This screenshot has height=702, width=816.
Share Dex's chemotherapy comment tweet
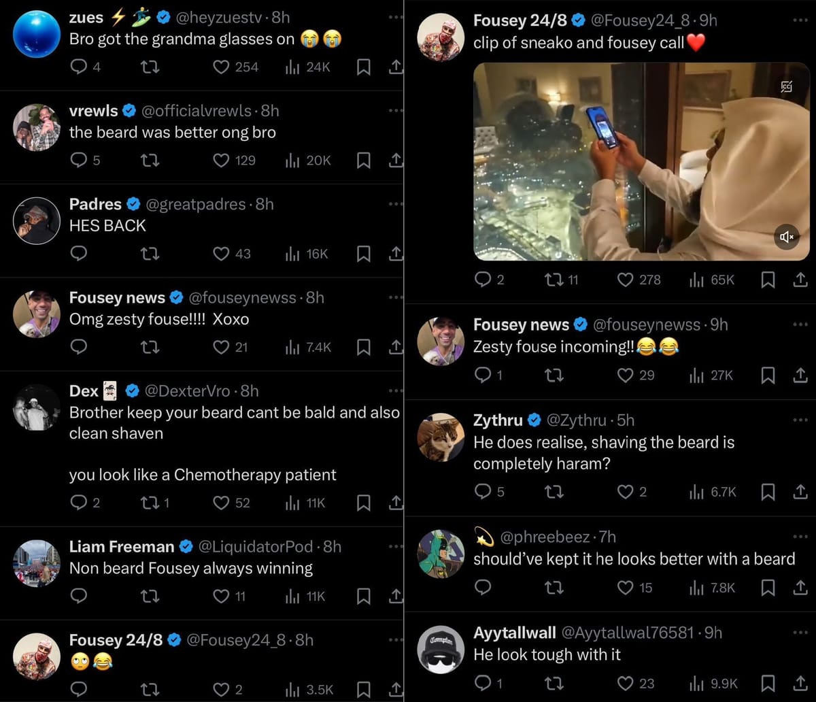395,503
